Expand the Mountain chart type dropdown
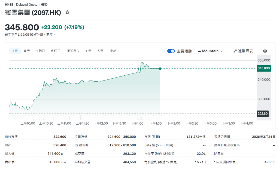This screenshot has height=169, width=279. (x=210, y=51)
